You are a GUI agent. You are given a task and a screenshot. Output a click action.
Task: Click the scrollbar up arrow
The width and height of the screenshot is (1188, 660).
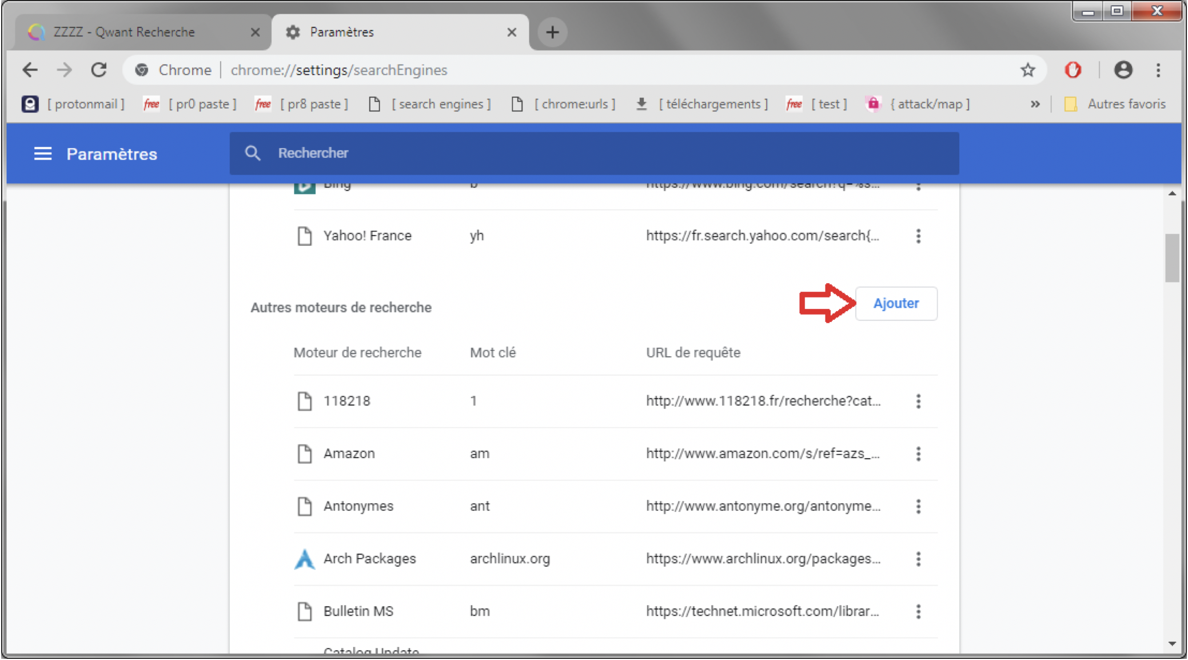(x=1172, y=194)
